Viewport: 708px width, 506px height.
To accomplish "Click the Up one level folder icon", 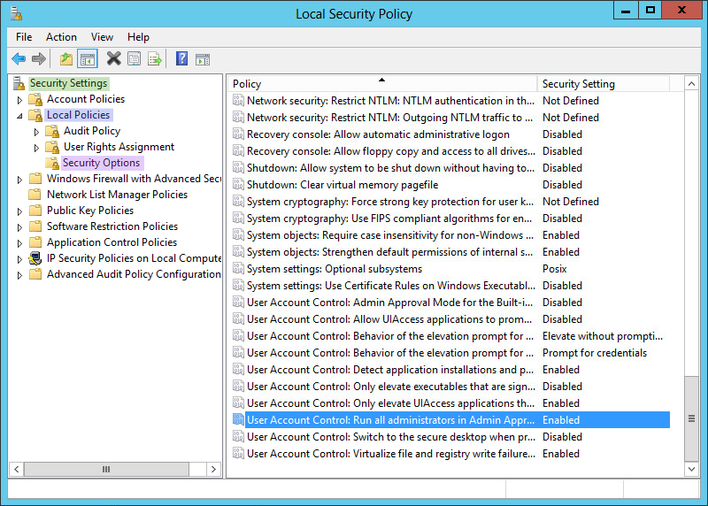I will (66, 59).
